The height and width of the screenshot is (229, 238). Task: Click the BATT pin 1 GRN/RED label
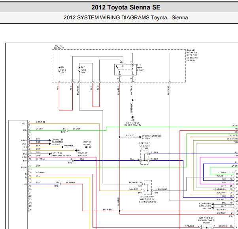click(41, 122)
